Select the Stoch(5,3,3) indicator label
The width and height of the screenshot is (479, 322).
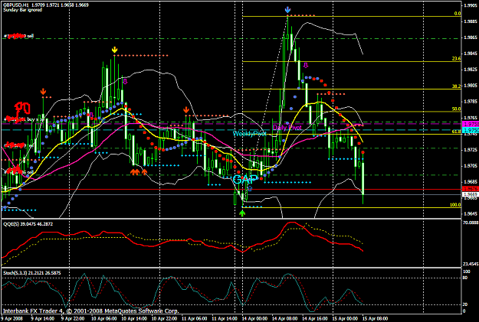tap(31, 273)
